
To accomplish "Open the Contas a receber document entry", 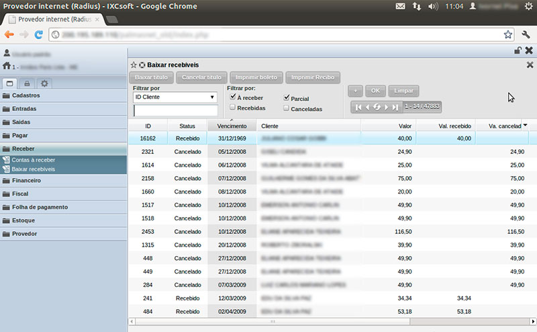I will [x=34, y=160].
